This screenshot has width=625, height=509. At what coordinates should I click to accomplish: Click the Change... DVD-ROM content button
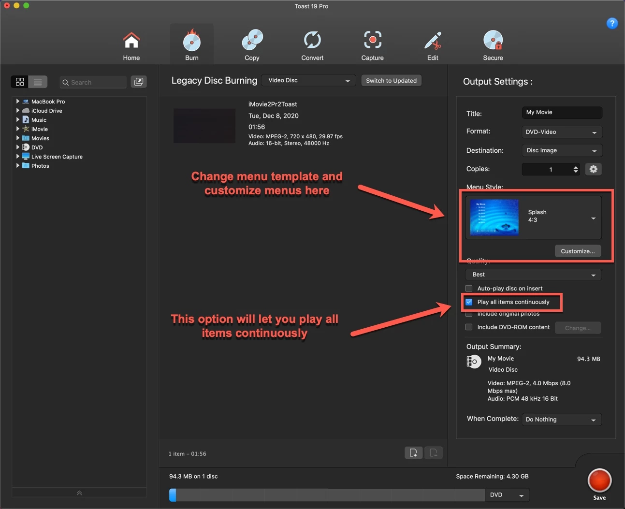tap(578, 328)
